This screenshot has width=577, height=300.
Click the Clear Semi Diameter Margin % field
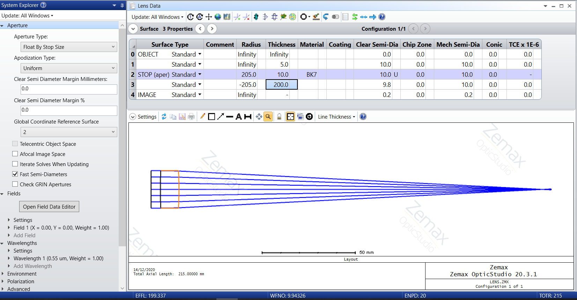pos(69,110)
